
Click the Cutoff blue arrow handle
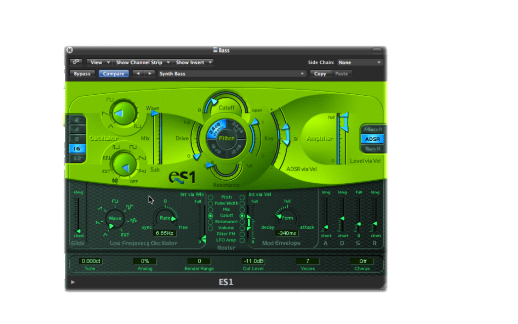pos(214,101)
